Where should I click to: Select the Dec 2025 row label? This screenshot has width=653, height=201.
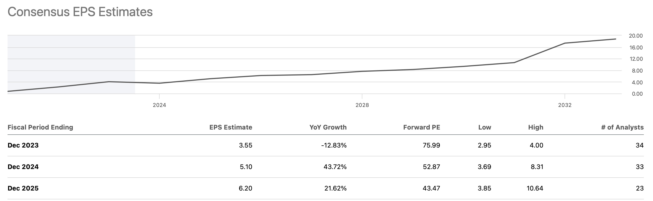point(23,188)
